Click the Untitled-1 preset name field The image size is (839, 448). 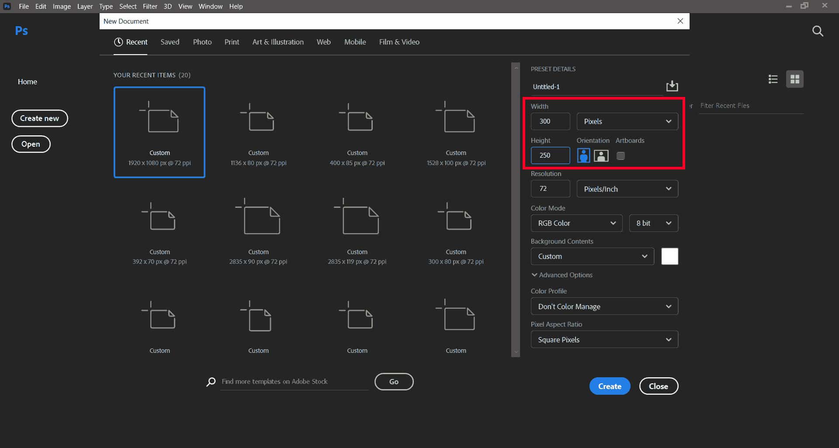pyautogui.click(x=596, y=87)
